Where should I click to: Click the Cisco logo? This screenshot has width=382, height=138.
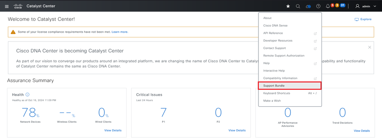pyautogui.click(x=18, y=6)
